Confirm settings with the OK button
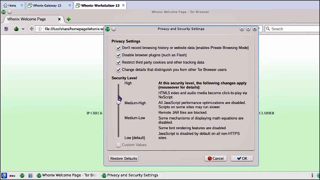 click(x=242, y=158)
